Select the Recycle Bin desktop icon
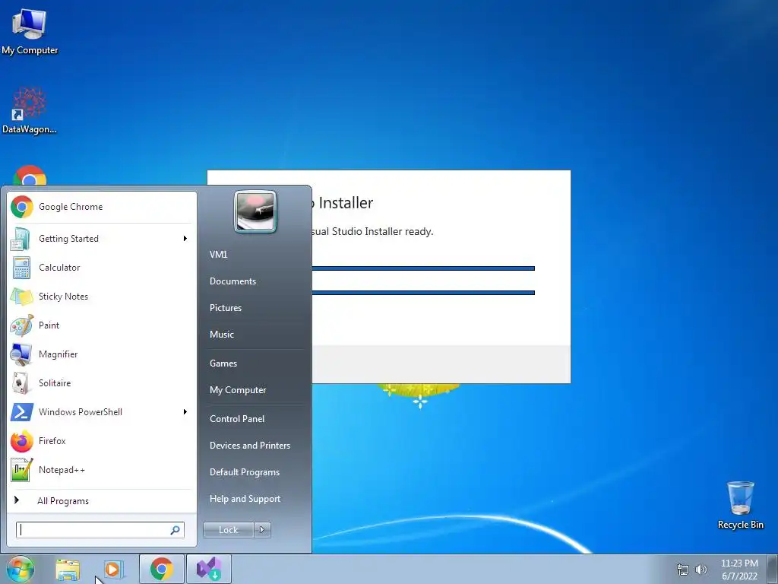This screenshot has height=584, width=778. (740, 506)
